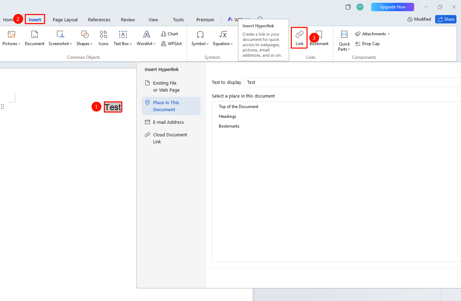Image resolution: width=461 pixels, height=301 pixels.
Task: Click the Screenshot tool icon
Action: [60, 34]
